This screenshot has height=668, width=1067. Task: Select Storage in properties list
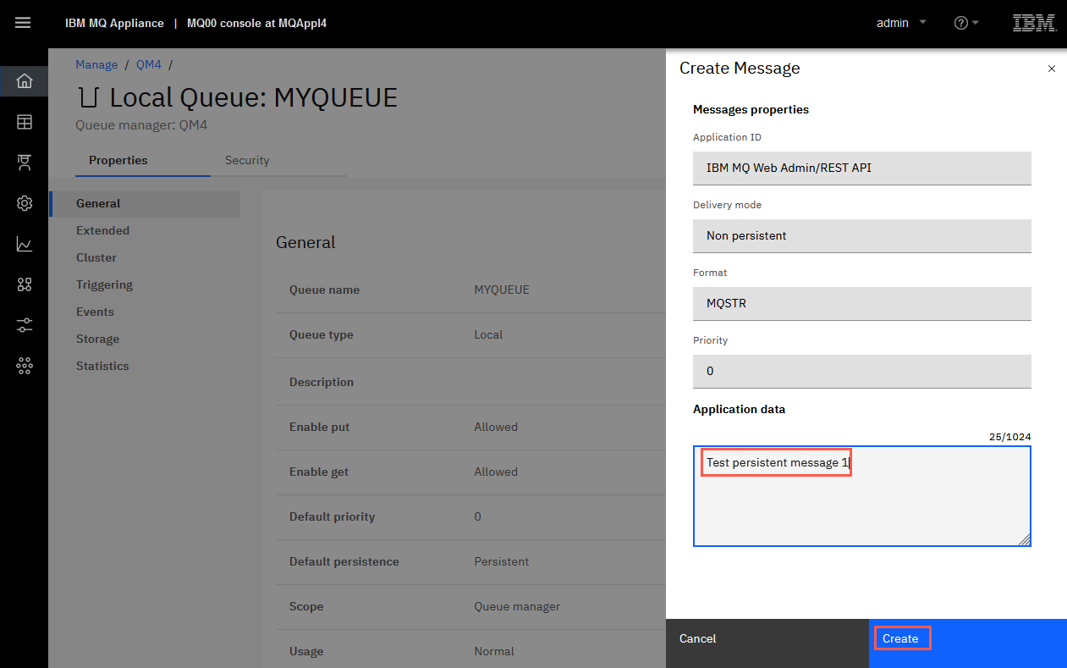(x=145, y=339)
